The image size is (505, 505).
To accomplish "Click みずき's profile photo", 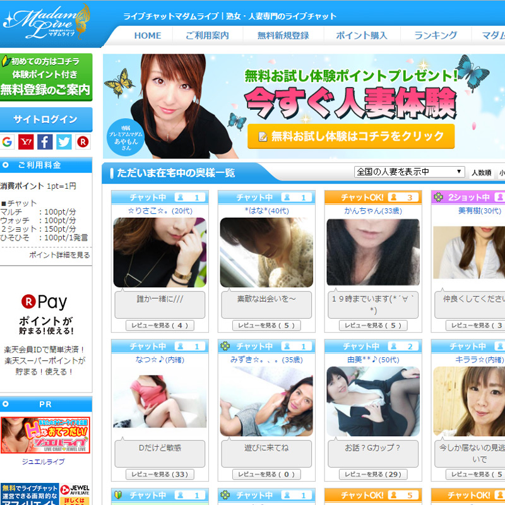I will click(x=266, y=401).
